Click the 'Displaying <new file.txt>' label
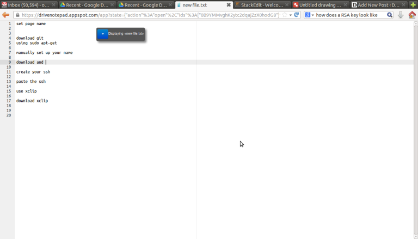The width and height of the screenshot is (418, 239). pyautogui.click(x=126, y=34)
